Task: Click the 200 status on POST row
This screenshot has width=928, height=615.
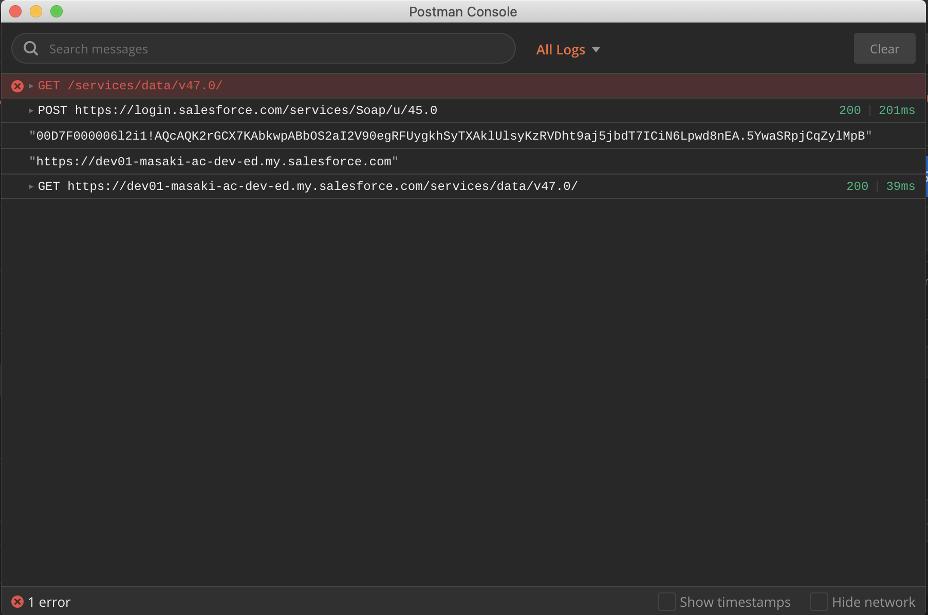Action: (850, 110)
